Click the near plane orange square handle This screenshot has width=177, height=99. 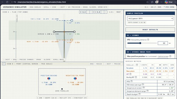[x=72, y=40]
